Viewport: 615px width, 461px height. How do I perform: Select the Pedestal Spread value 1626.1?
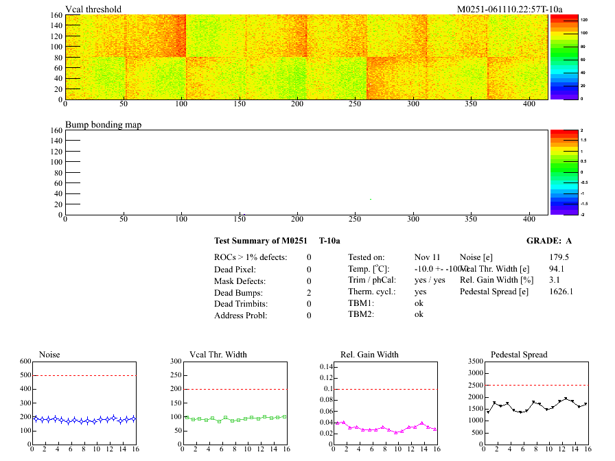(x=561, y=292)
